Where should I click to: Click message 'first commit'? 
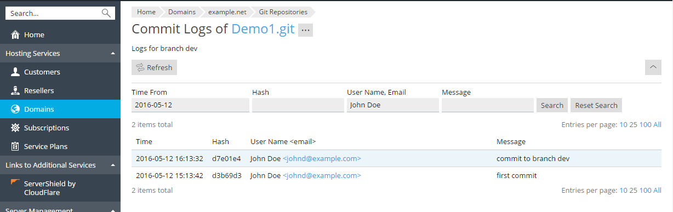click(517, 176)
